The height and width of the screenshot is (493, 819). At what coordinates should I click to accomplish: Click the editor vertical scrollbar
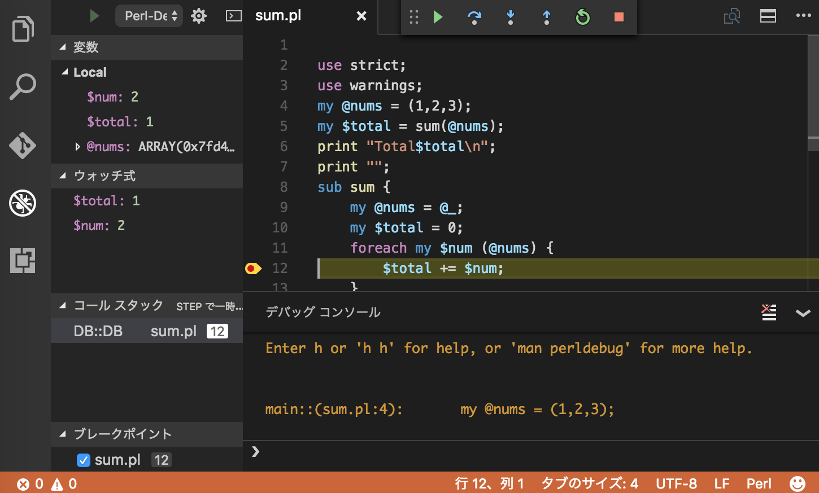click(x=813, y=94)
